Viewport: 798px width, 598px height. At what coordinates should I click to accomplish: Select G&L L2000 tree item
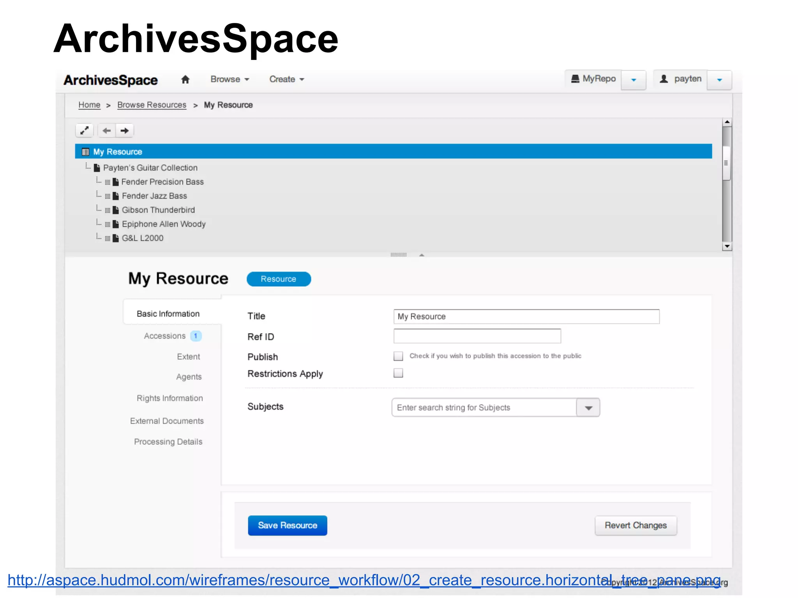(x=143, y=238)
